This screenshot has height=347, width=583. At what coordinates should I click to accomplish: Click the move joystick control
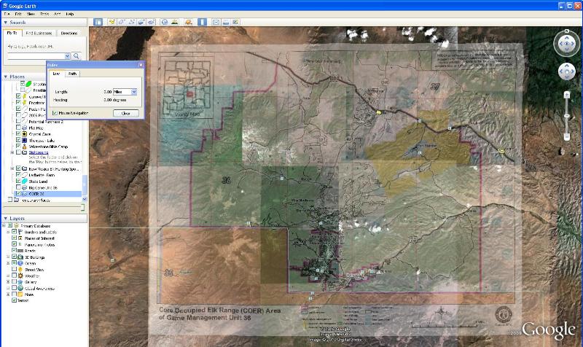[x=567, y=71]
